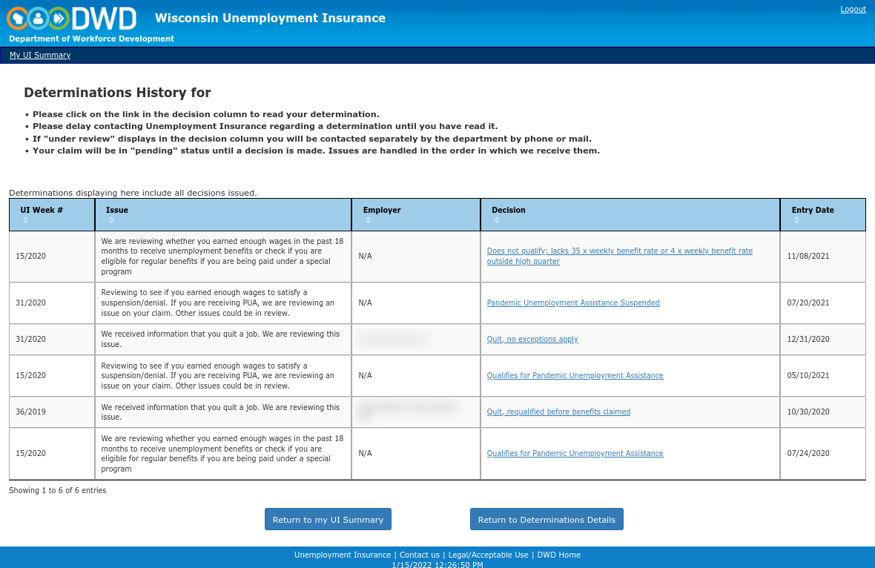Sort table by Decision column arrows
Screen dimensions: 875x568
pyautogui.click(x=497, y=220)
